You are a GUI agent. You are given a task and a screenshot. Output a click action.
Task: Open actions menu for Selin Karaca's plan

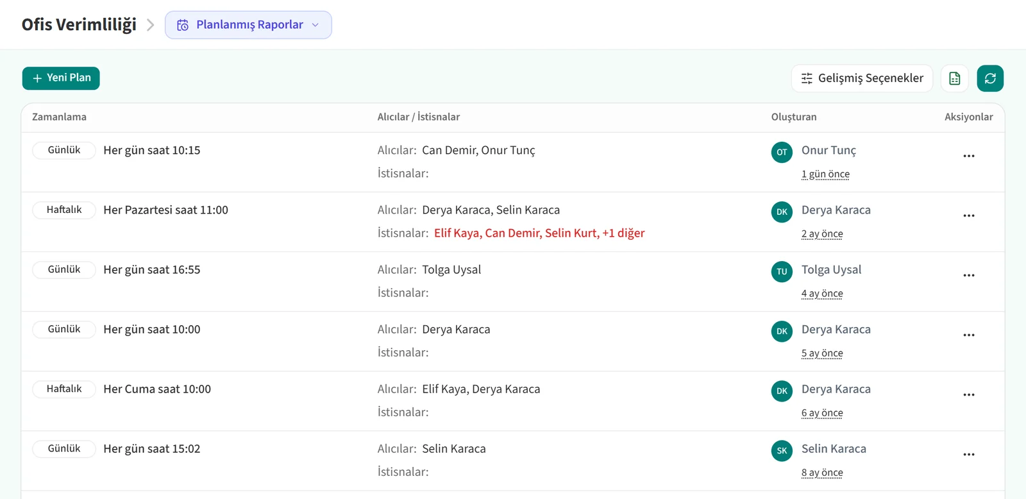click(x=968, y=454)
